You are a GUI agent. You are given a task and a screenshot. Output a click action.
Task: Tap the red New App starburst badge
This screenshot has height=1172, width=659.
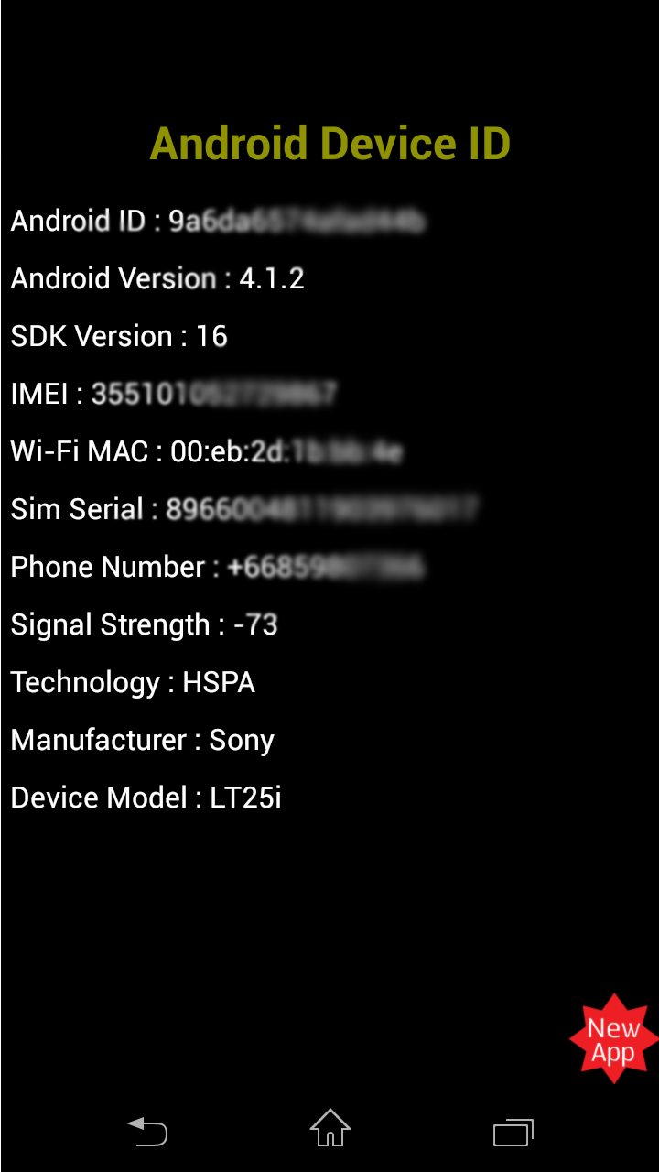point(614,1039)
